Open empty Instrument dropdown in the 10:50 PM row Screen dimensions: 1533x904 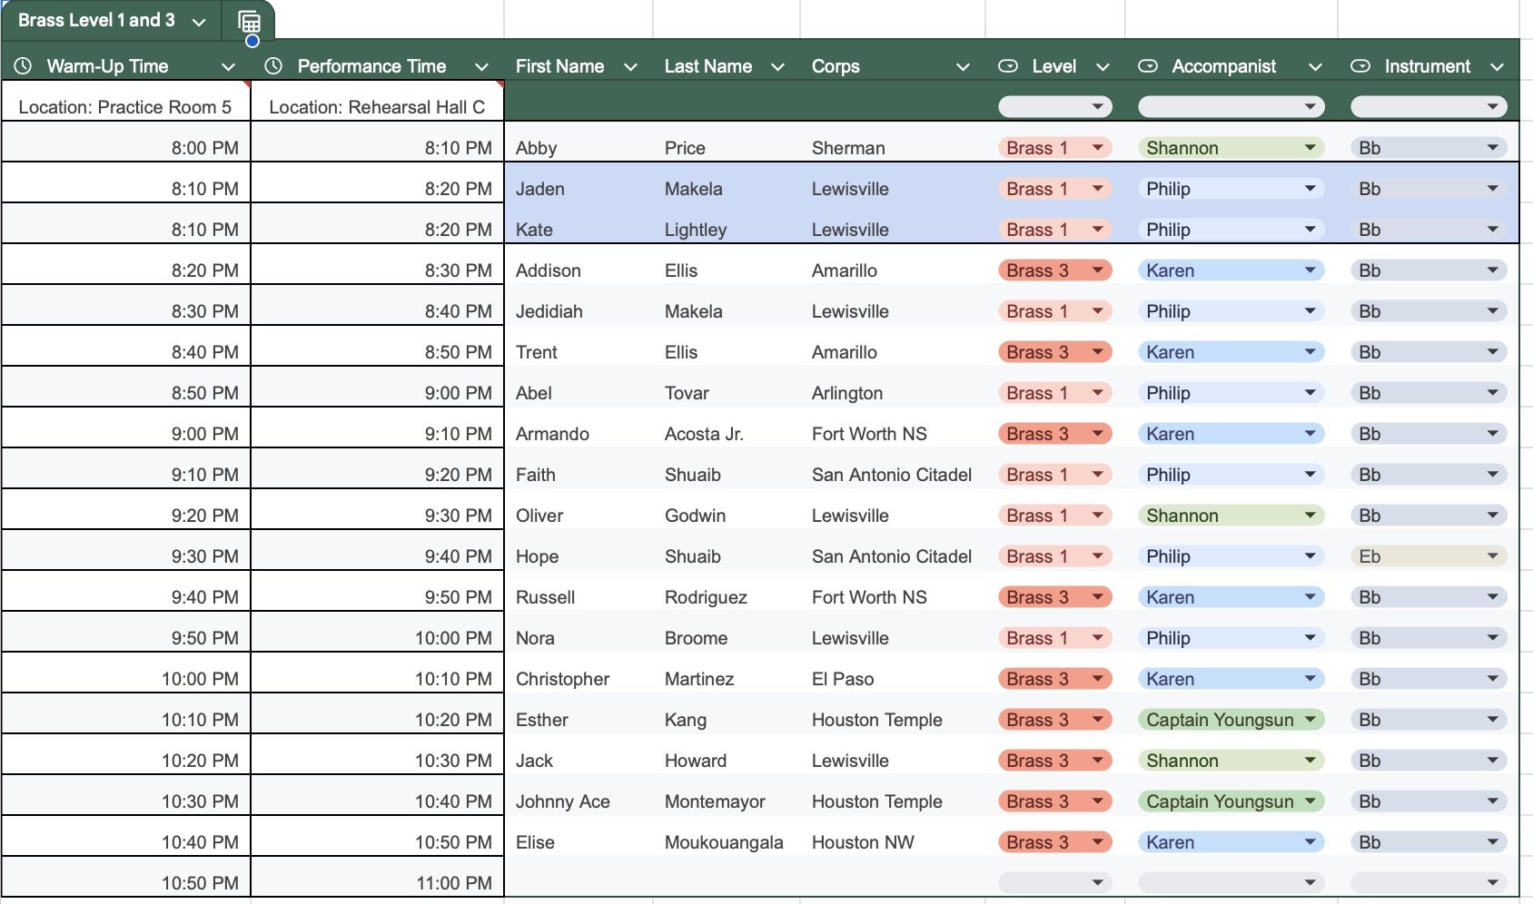pos(1429,882)
